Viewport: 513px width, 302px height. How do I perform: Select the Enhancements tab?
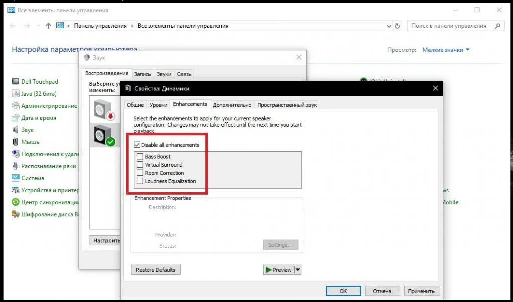(190, 104)
